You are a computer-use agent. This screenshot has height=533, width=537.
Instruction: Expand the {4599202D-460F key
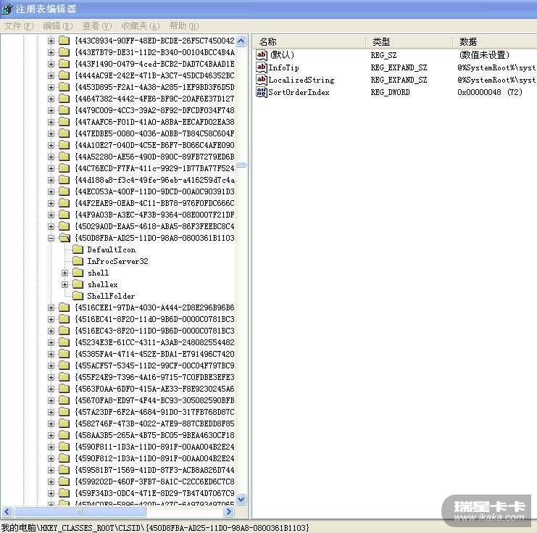pos(51,482)
